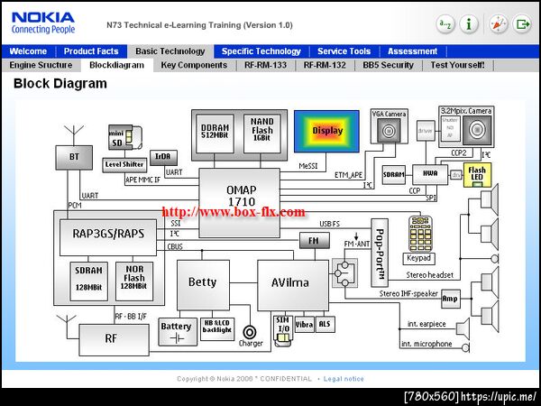The width and height of the screenshot is (541, 406).
Task: Click the SIM I/O card icon
Action: tap(283, 331)
